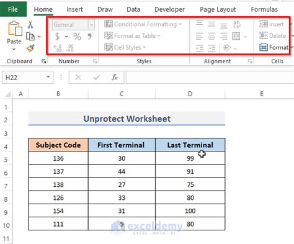Click the Name Box showing H22

pos(28,78)
